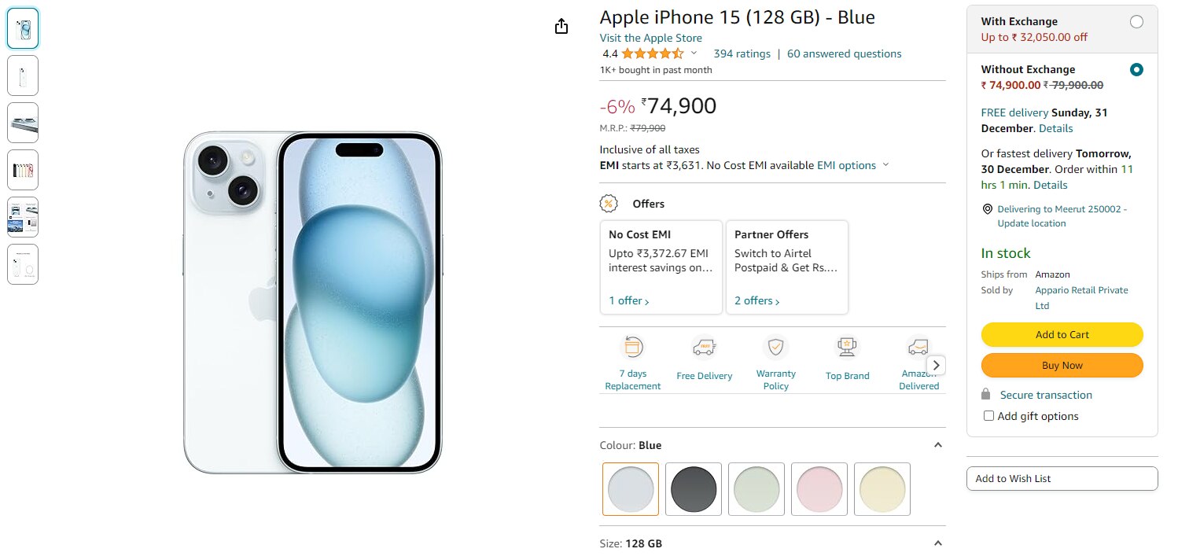Click the Top Brand trophy icon
Image resolution: width=1189 pixels, height=556 pixels.
click(847, 347)
